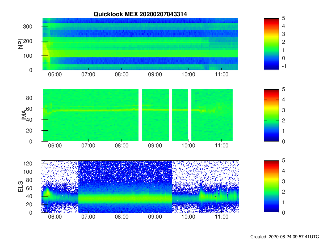Image resolution: width=319 pixels, height=239 pixels.
Task: Click the 10:00 time label under ELS panel
Action: (188, 217)
